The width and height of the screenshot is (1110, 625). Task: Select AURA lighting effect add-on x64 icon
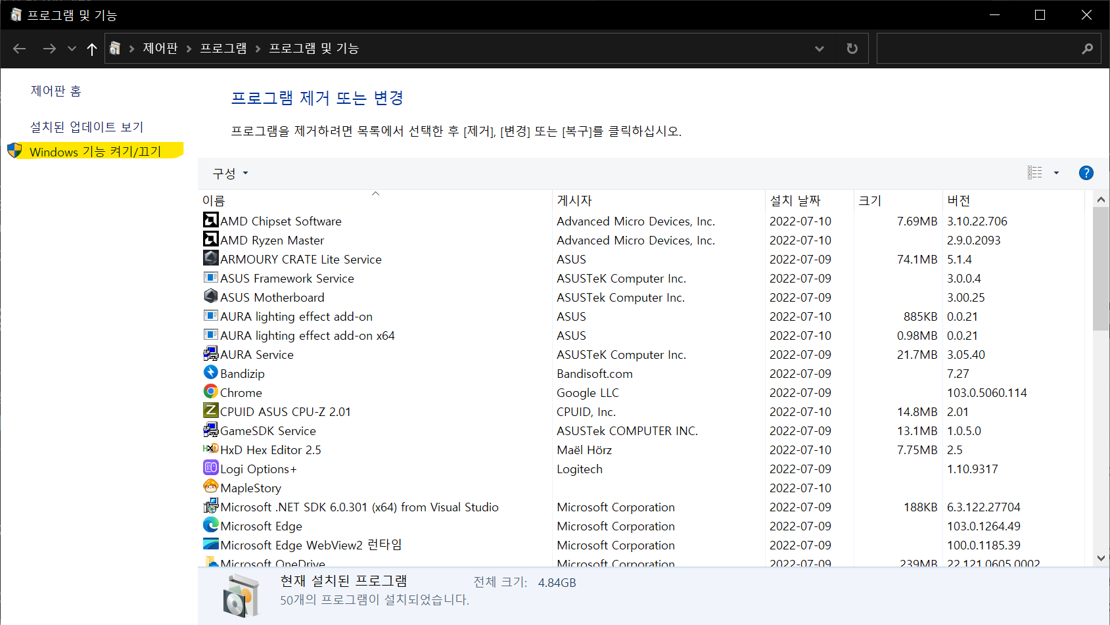point(210,335)
